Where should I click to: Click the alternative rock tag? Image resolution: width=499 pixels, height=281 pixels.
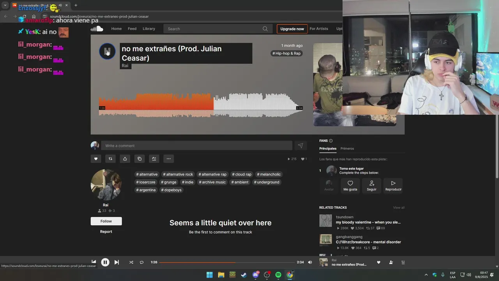click(x=178, y=174)
